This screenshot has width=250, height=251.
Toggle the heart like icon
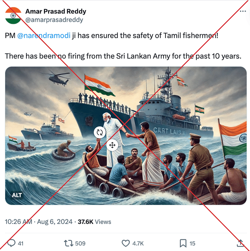(126, 243)
